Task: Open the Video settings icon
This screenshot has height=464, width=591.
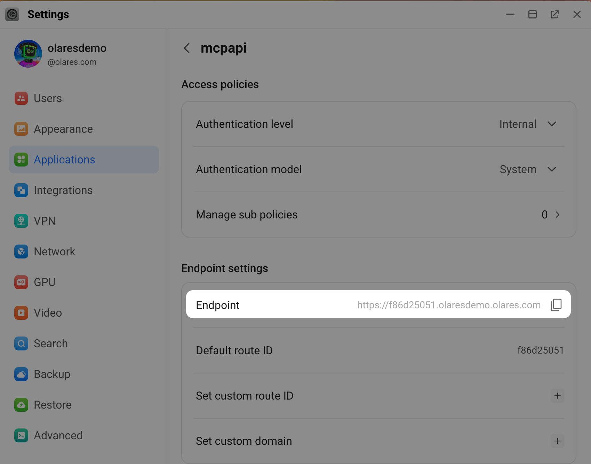Action: [21, 313]
